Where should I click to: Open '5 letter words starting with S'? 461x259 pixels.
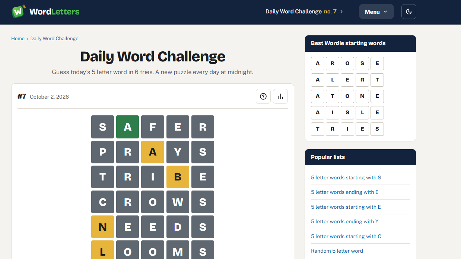point(346,178)
